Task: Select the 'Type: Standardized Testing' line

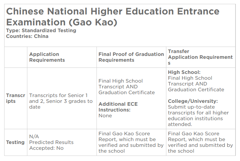Action: 41,31
